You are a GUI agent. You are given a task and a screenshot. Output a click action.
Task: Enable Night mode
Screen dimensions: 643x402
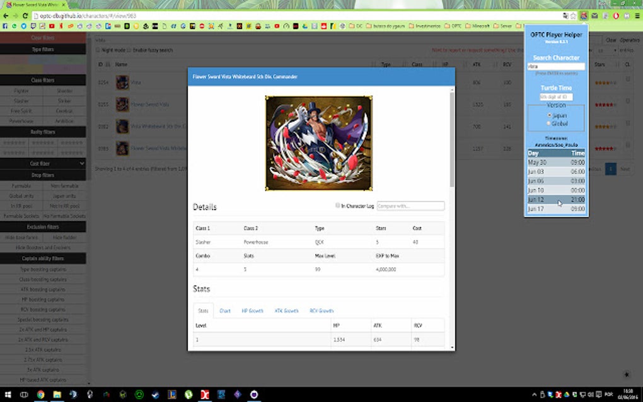(x=98, y=50)
